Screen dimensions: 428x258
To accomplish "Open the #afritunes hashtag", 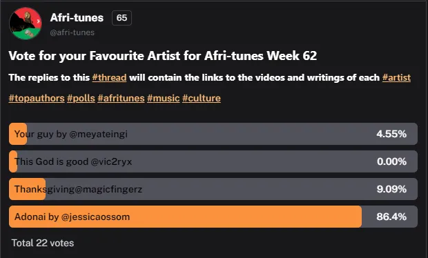I will pyautogui.click(x=121, y=98).
